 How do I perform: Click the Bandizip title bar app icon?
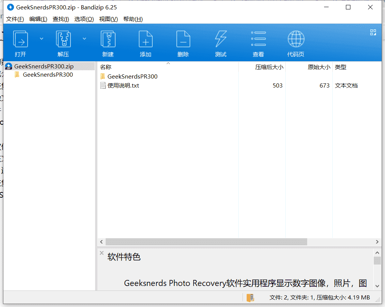coord(10,8)
